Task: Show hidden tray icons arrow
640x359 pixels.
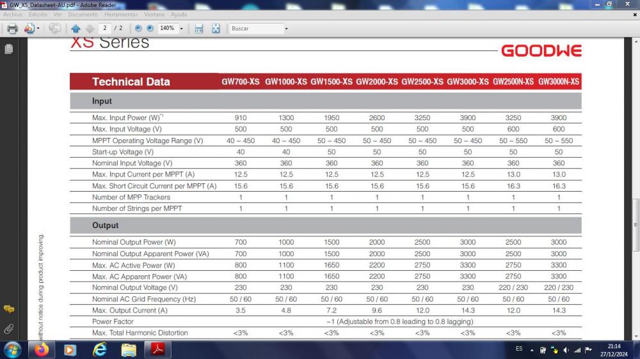Action: click(x=532, y=350)
